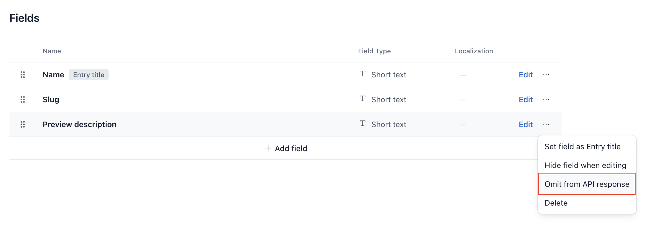Choose Delete from the field menu
The height and width of the screenshot is (231, 658).
coord(556,203)
